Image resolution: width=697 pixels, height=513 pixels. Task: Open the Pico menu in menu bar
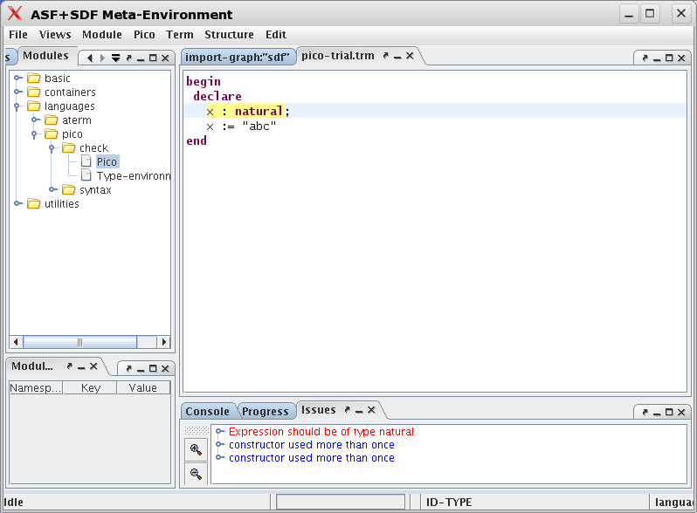[144, 35]
